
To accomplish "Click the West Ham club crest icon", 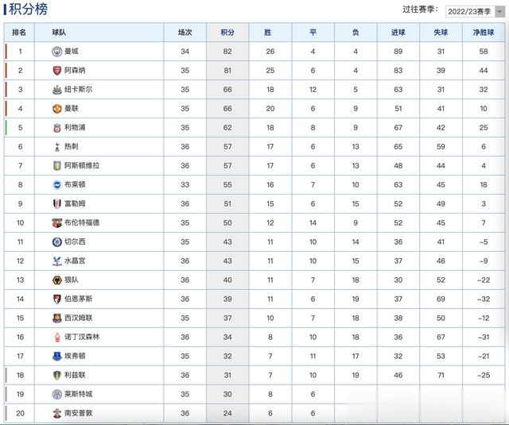I will click(56, 319).
